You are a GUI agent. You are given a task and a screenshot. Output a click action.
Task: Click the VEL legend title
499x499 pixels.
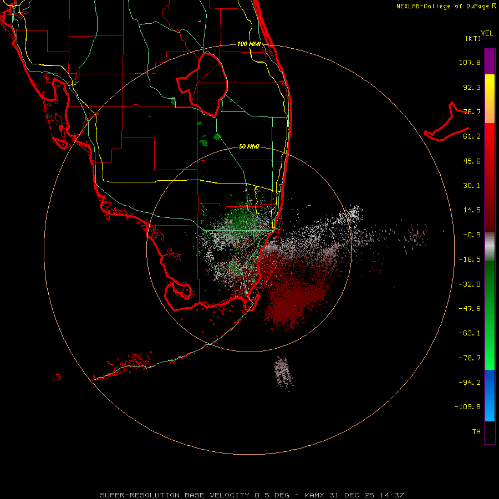[487, 33]
